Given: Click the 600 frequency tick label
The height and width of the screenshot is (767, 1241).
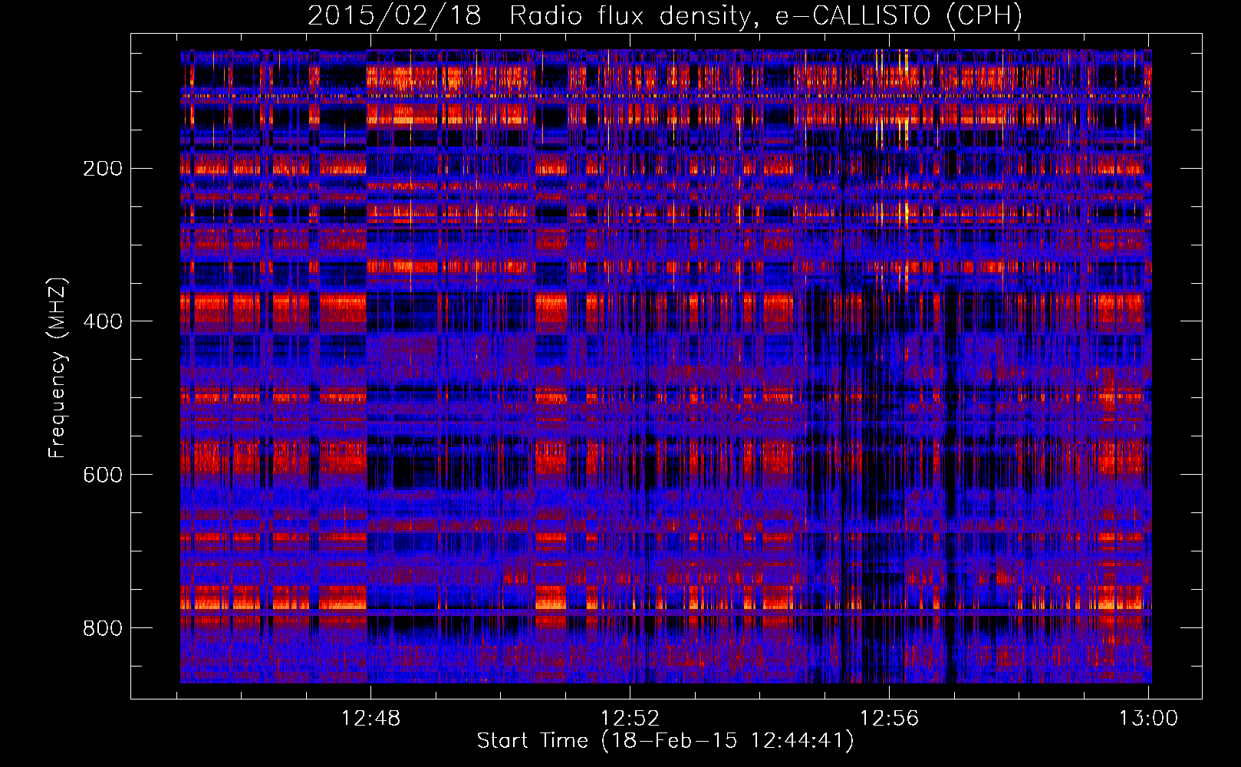Looking at the screenshot, I should pyautogui.click(x=102, y=475).
